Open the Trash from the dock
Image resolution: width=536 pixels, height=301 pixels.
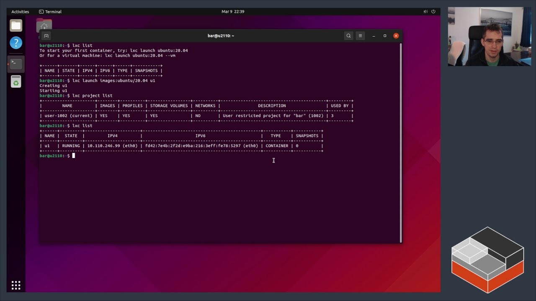pyautogui.click(x=16, y=82)
